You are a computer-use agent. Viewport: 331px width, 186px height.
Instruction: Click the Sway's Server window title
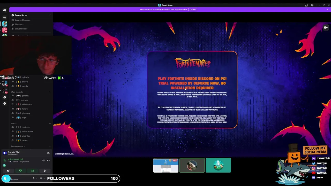pos(167,5)
